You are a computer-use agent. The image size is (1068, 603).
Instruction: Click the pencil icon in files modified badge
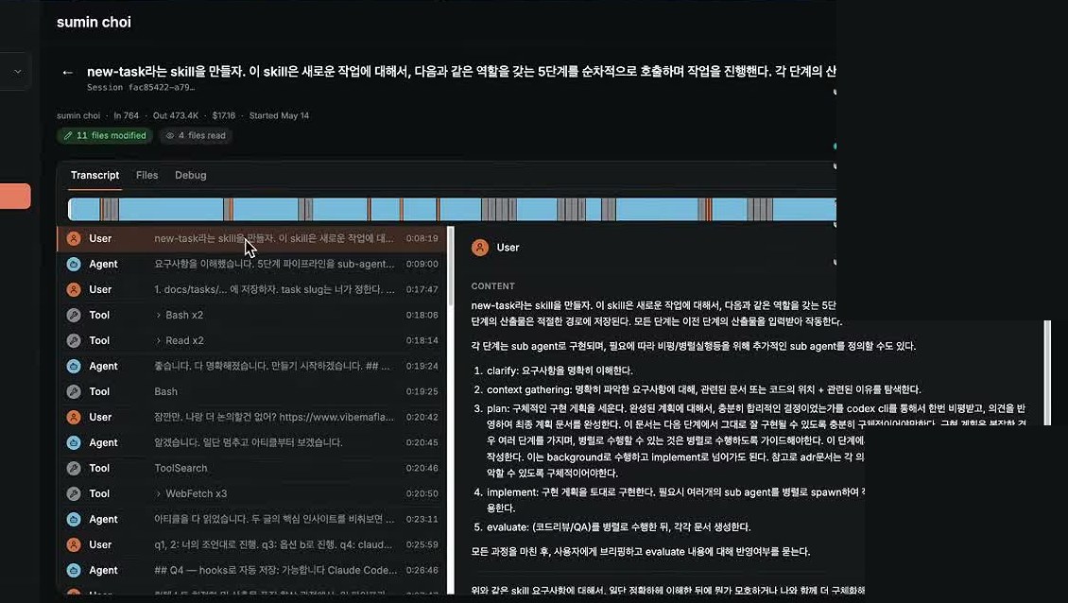point(68,135)
